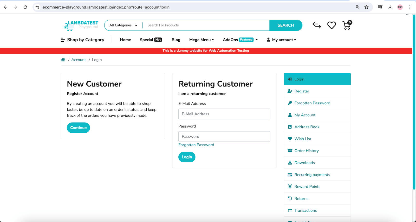Screen dimensions: 416x222
Task: Go to the Home menu item
Action: click(x=126, y=40)
